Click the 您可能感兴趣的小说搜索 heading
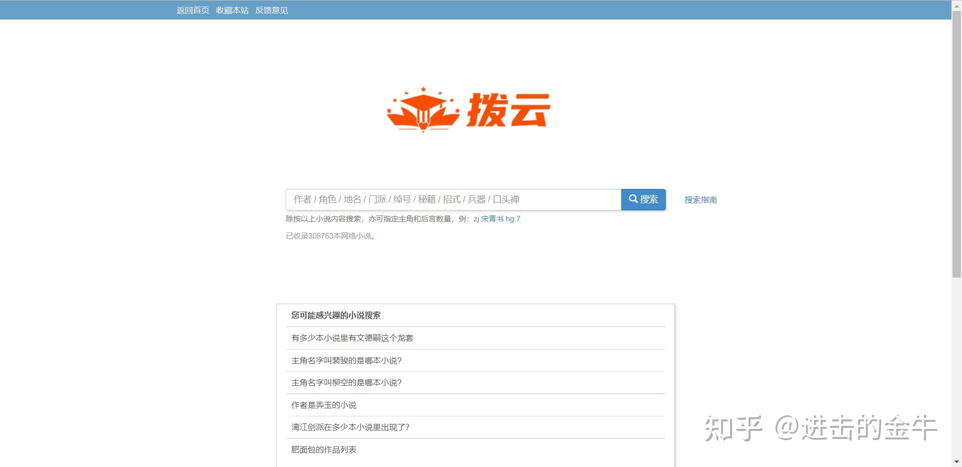Screen dimensions: 962x467 (x=336, y=316)
